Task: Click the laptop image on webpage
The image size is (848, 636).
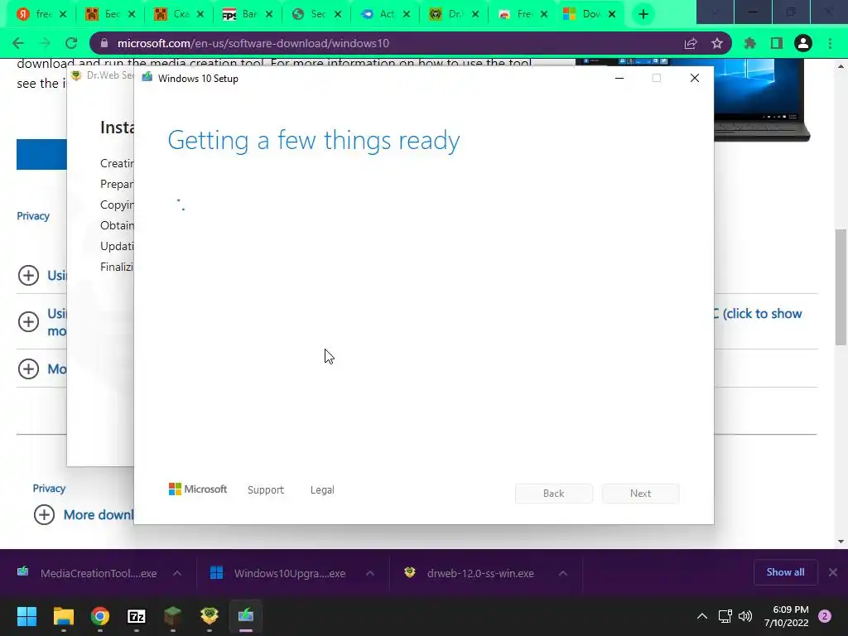Action: point(762,100)
